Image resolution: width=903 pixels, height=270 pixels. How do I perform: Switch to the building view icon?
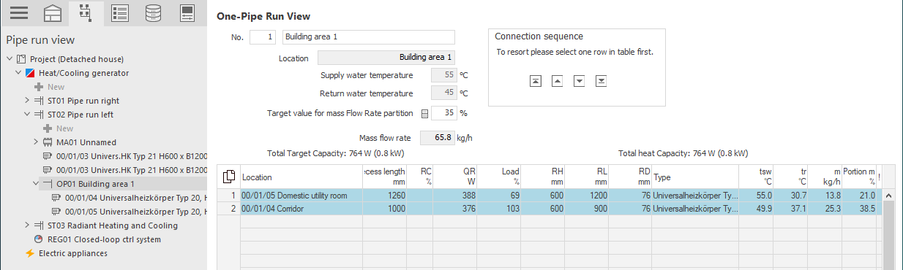[x=52, y=13]
